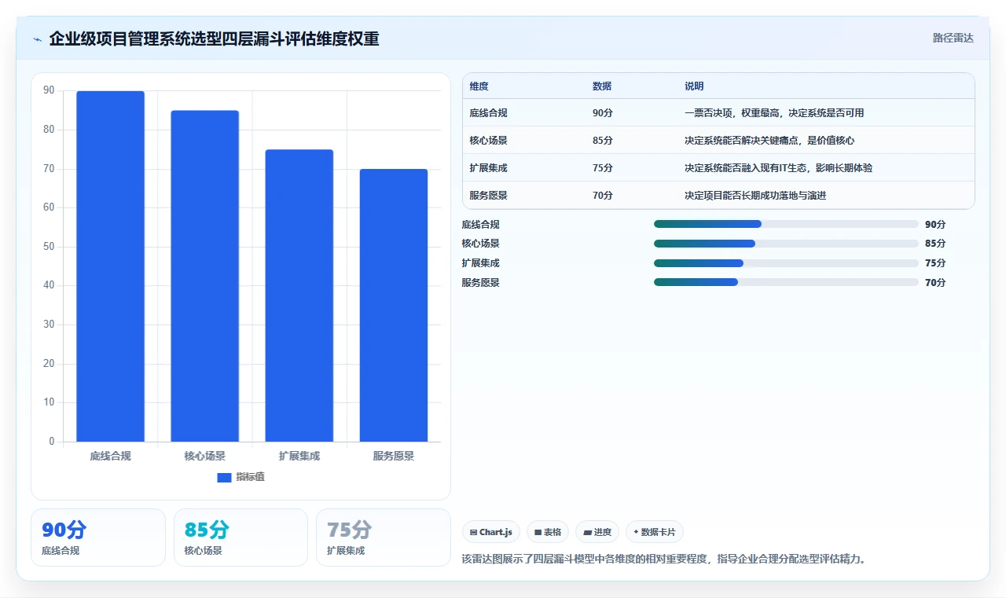Click the 核心场景 bar in chart
1006x598 pixels.
pyautogui.click(x=204, y=276)
